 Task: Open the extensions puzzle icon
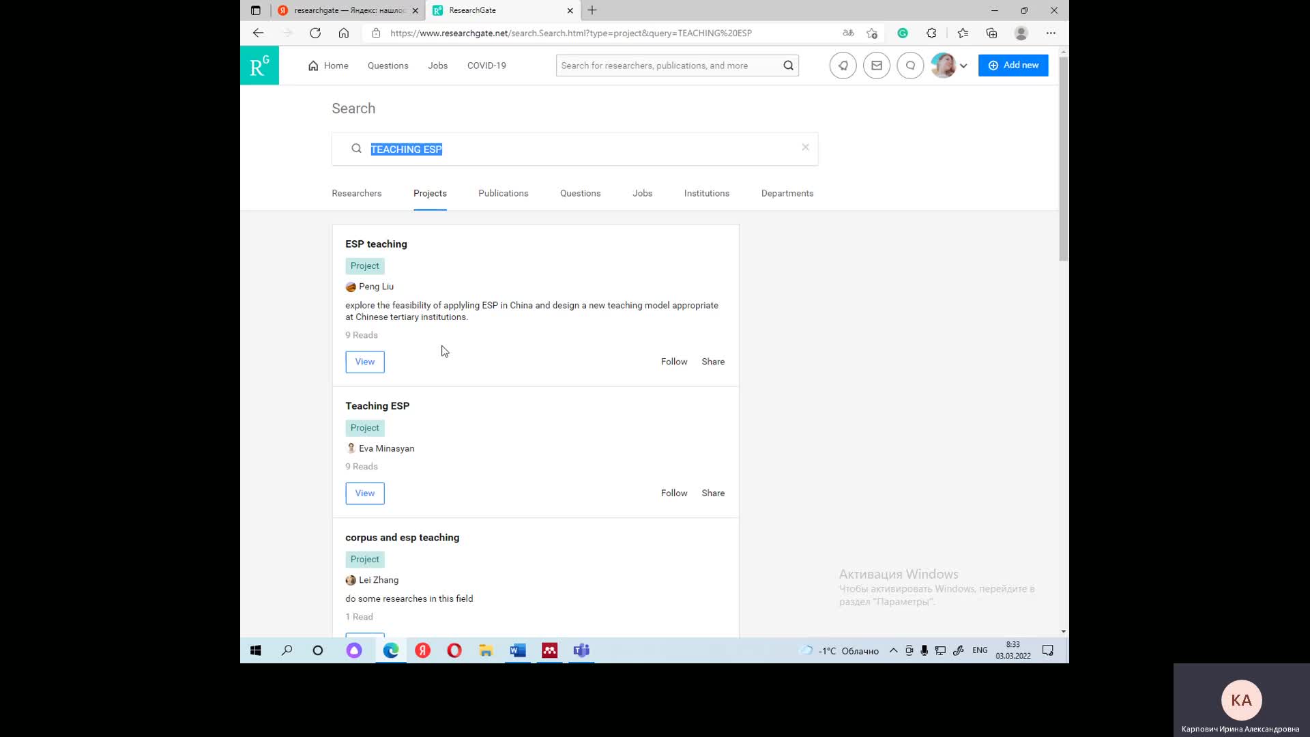click(x=931, y=33)
